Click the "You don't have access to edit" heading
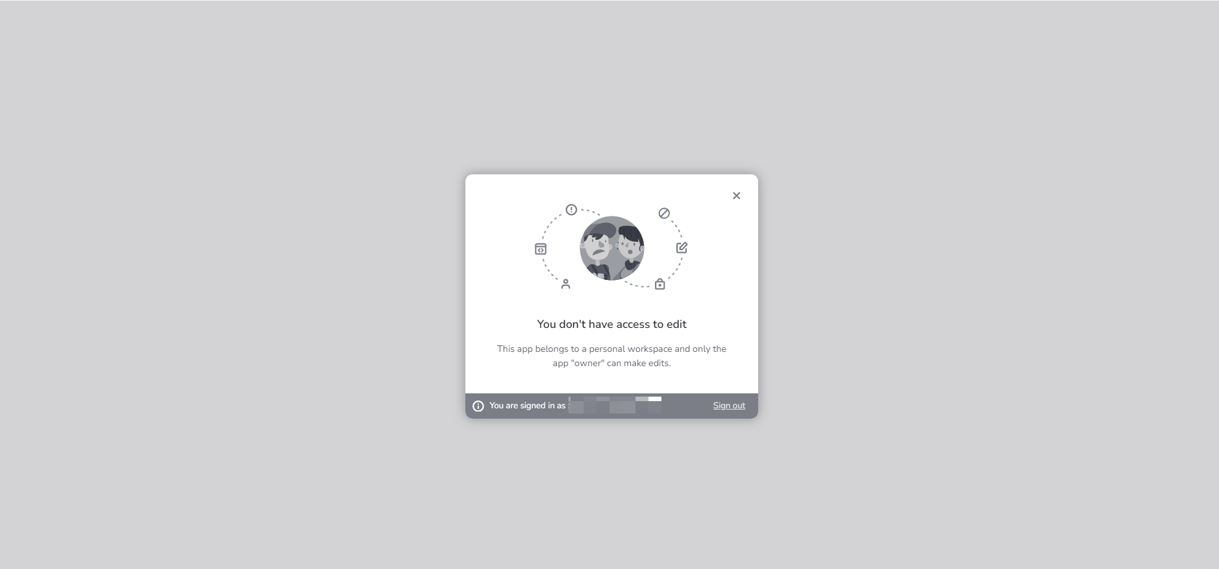This screenshot has height=569, width=1219. (611, 324)
